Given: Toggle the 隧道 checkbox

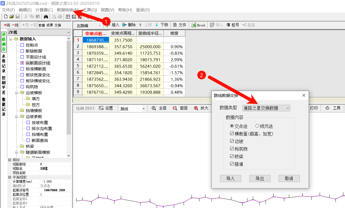Looking at the screenshot, I should (232, 164).
